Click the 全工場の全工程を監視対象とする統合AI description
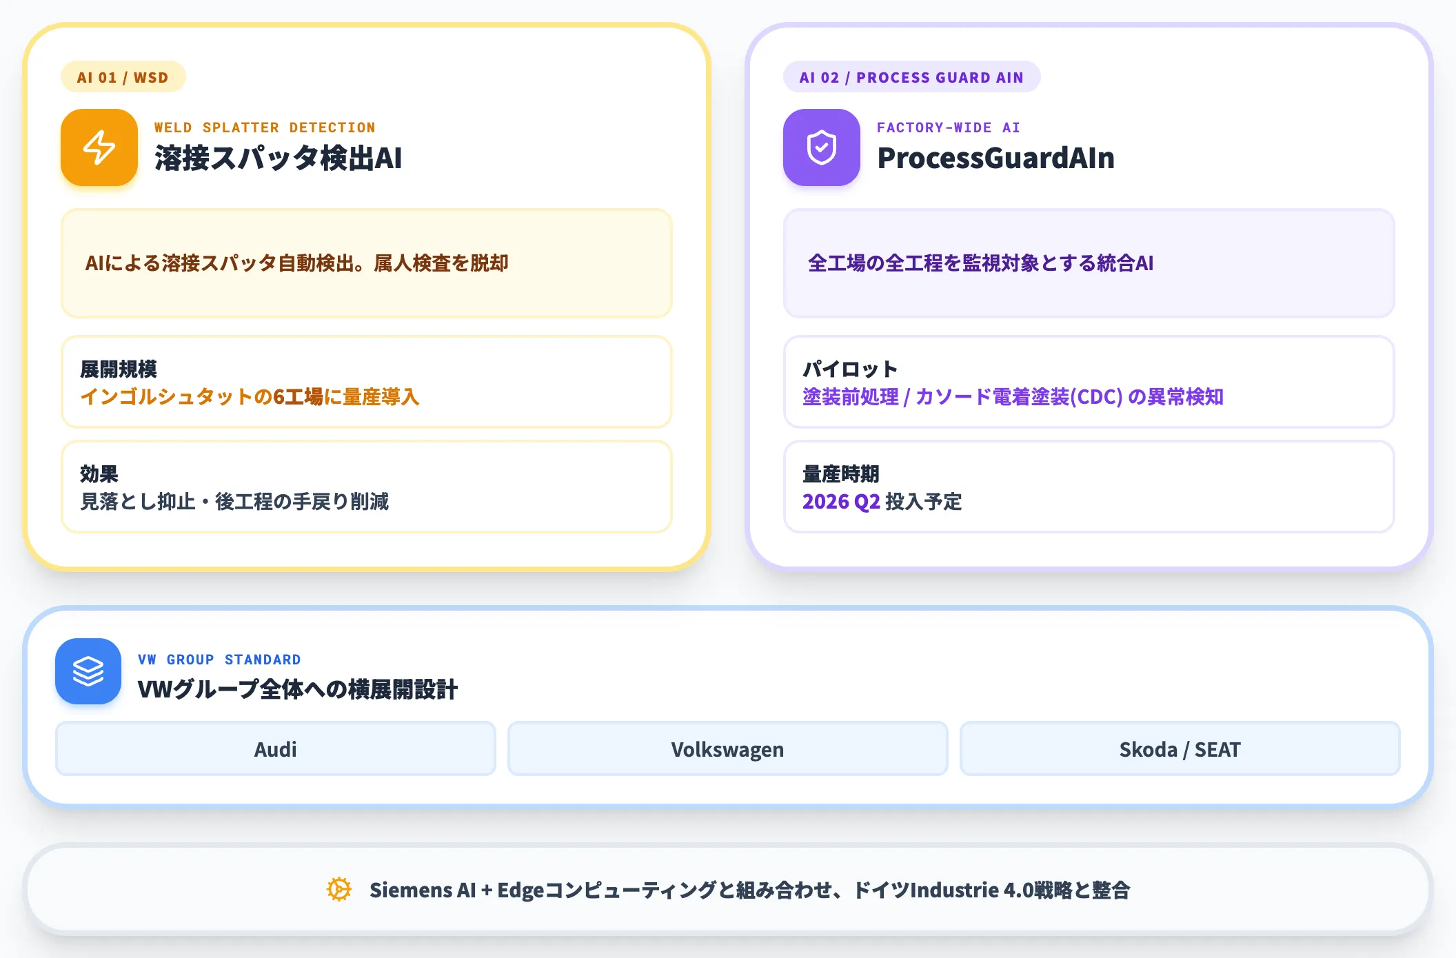Viewport: 1456px width, 958px height. click(x=980, y=263)
